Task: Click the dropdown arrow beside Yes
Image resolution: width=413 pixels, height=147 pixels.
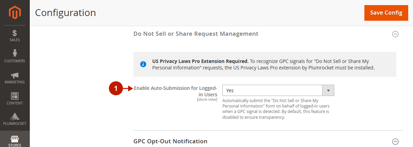Action: click(328, 91)
